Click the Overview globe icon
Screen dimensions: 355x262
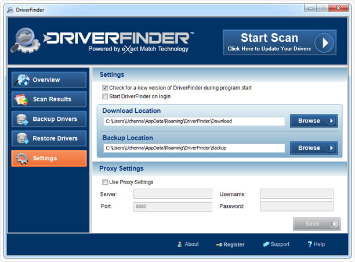[22, 80]
